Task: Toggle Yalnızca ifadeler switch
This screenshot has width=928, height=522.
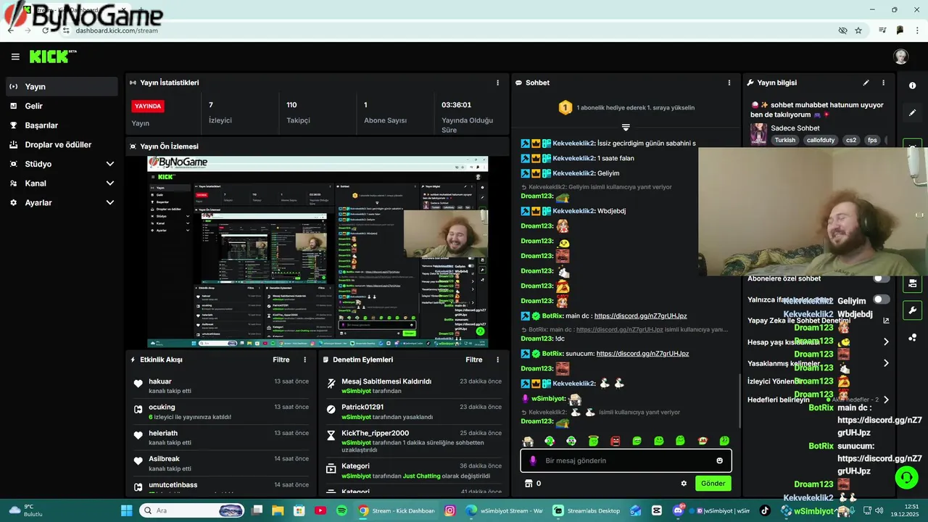Action: [x=881, y=299]
